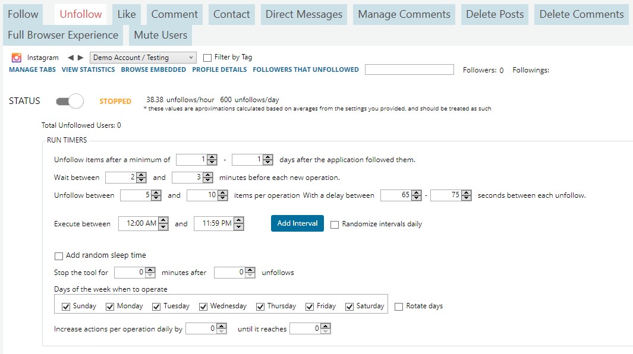Click the Total Unfollowed Users: 0 text

81,125
